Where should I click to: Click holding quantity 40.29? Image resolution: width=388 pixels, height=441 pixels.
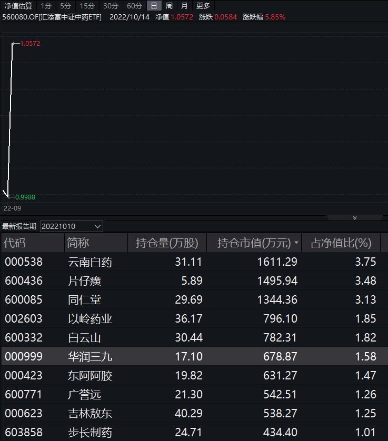coord(188,413)
